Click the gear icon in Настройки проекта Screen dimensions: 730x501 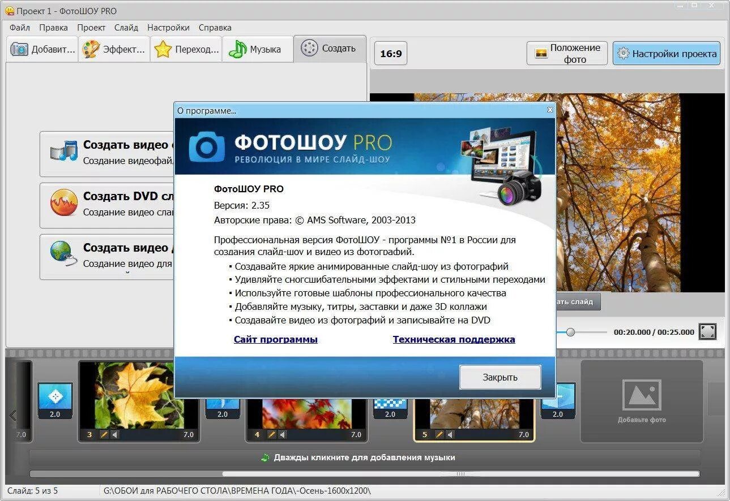[623, 54]
